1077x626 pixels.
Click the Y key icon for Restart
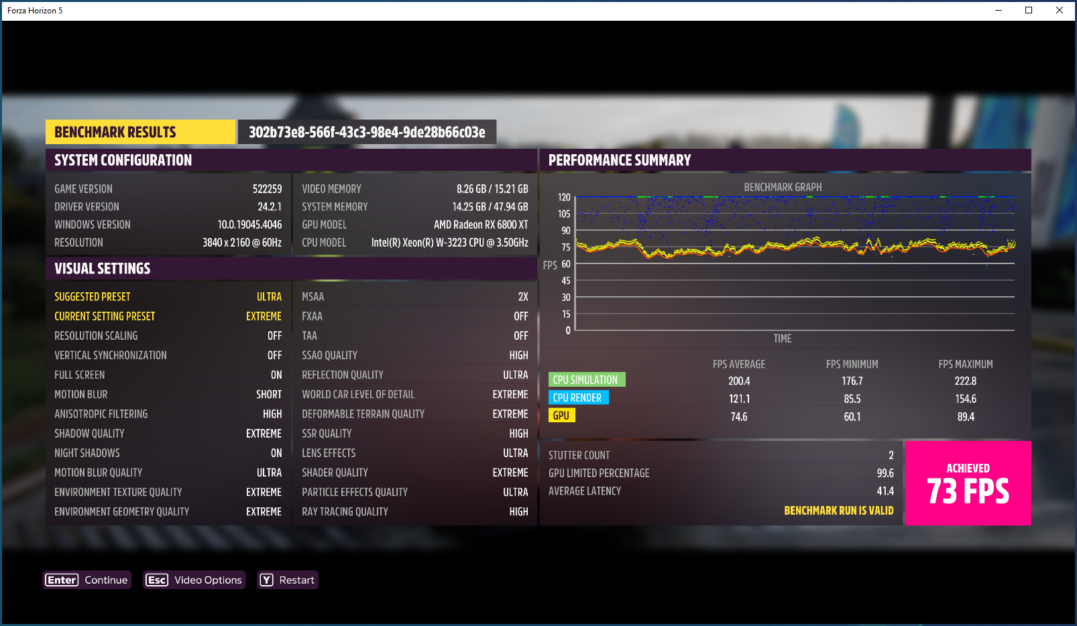(267, 580)
